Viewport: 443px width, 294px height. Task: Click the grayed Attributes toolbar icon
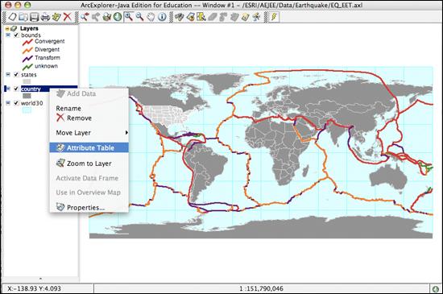point(234,17)
